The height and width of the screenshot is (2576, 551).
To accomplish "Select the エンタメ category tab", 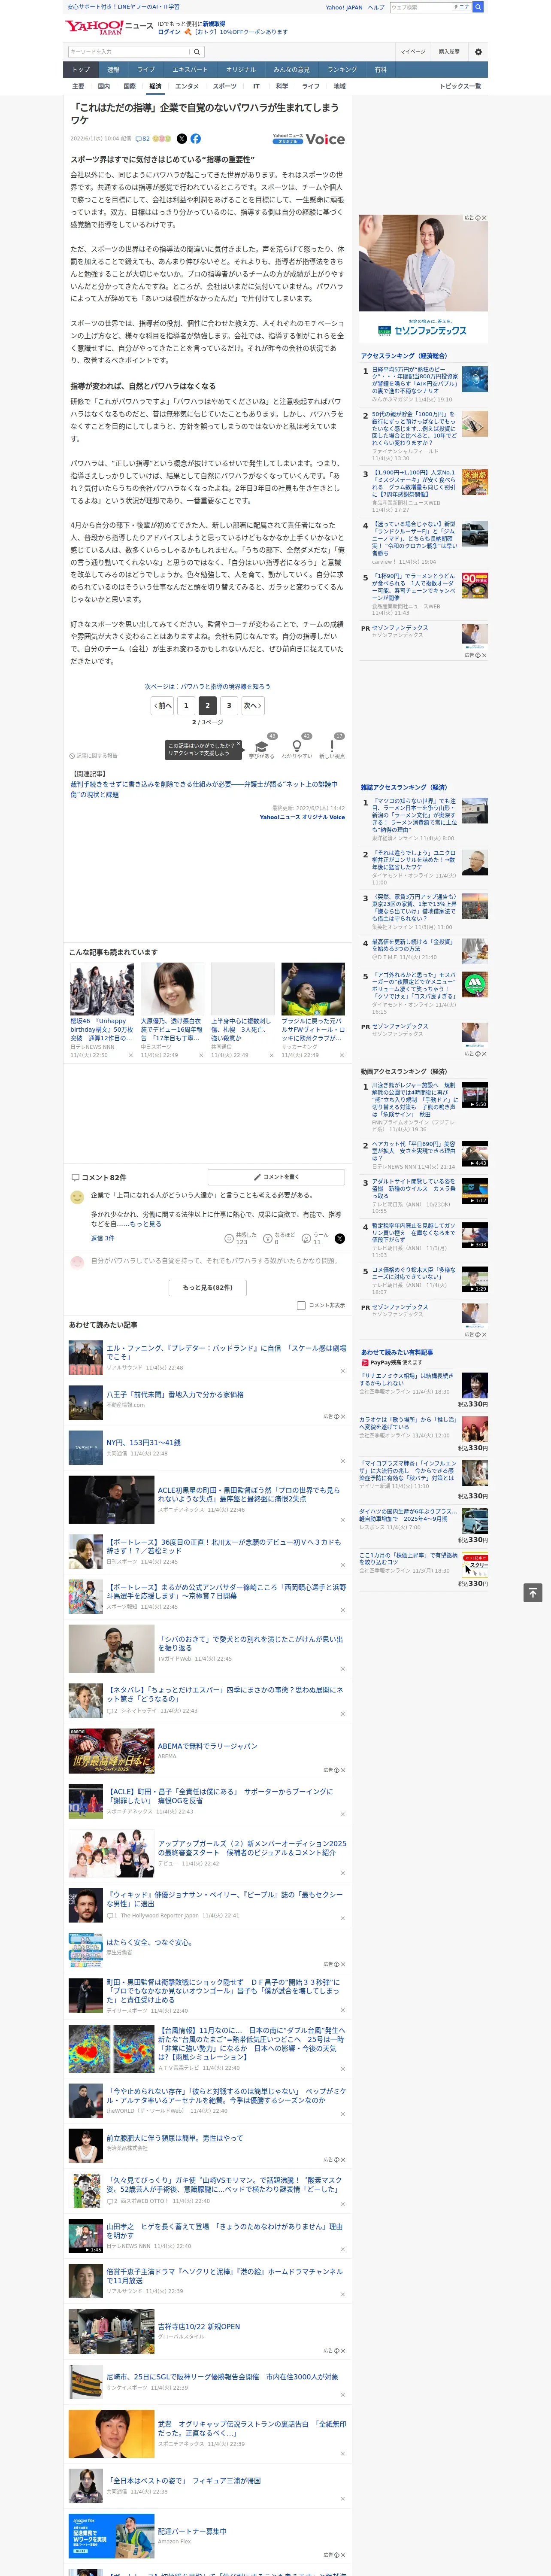I will pyautogui.click(x=187, y=87).
